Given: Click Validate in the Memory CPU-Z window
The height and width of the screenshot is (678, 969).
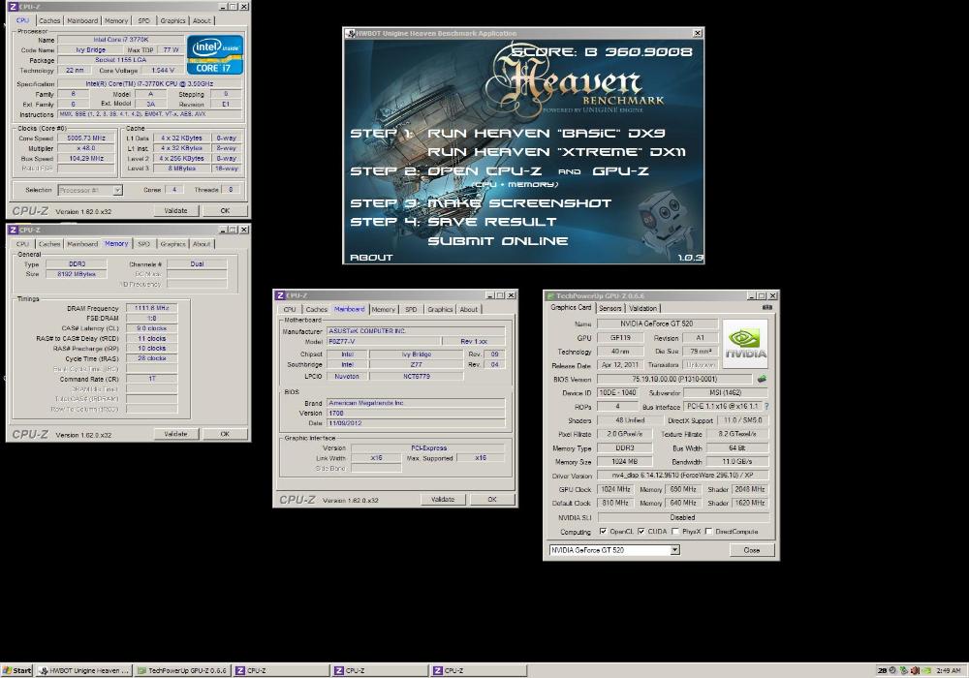Looking at the screenshot, I should pos(175,434).
